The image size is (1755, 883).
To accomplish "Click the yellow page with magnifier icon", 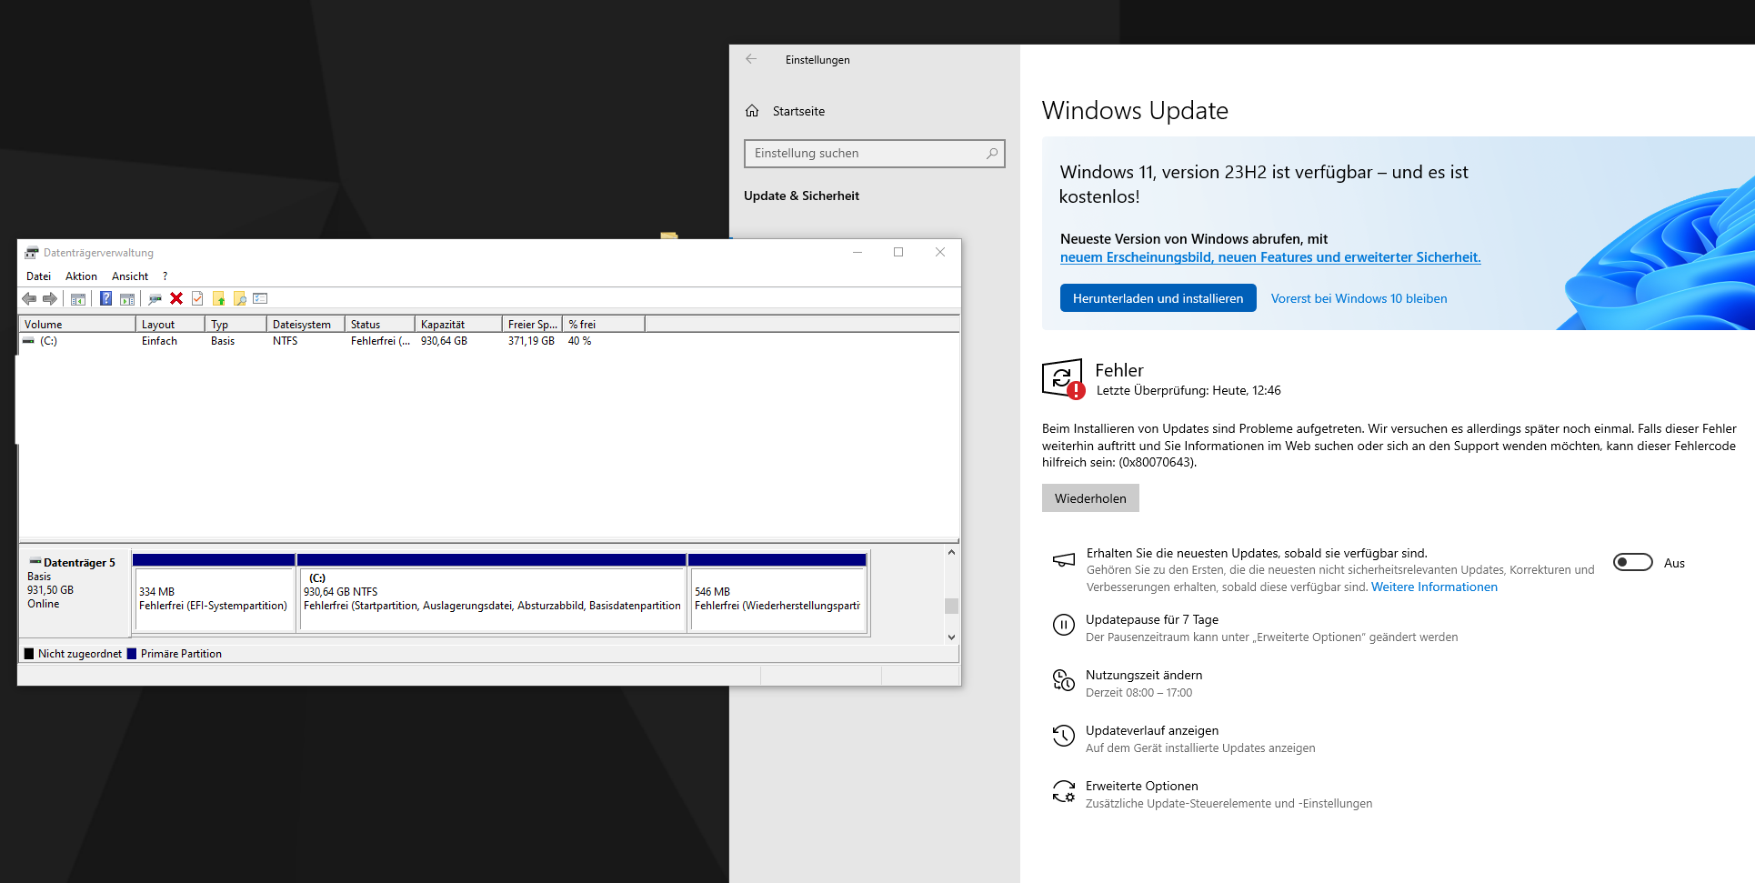I will point(240,299).
